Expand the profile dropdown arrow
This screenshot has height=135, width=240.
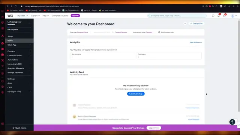236,16
